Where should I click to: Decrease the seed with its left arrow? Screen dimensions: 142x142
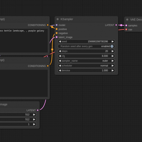(60, 42)
